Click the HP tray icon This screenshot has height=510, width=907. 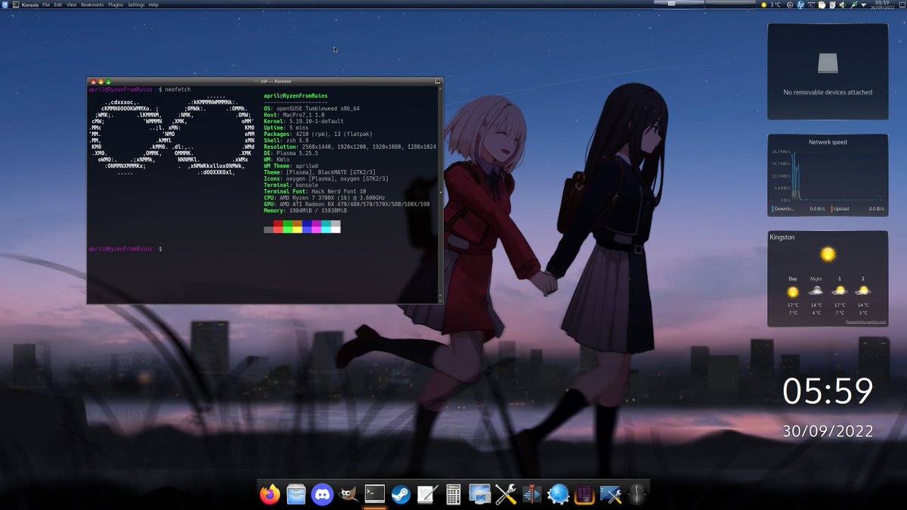pos(800,5)
